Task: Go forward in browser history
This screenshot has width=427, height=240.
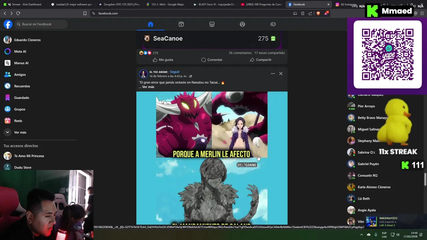Action: (11, 13)
